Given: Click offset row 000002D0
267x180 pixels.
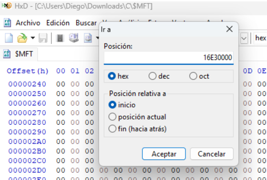Looking at the screenshot, I should coord(27,170).
